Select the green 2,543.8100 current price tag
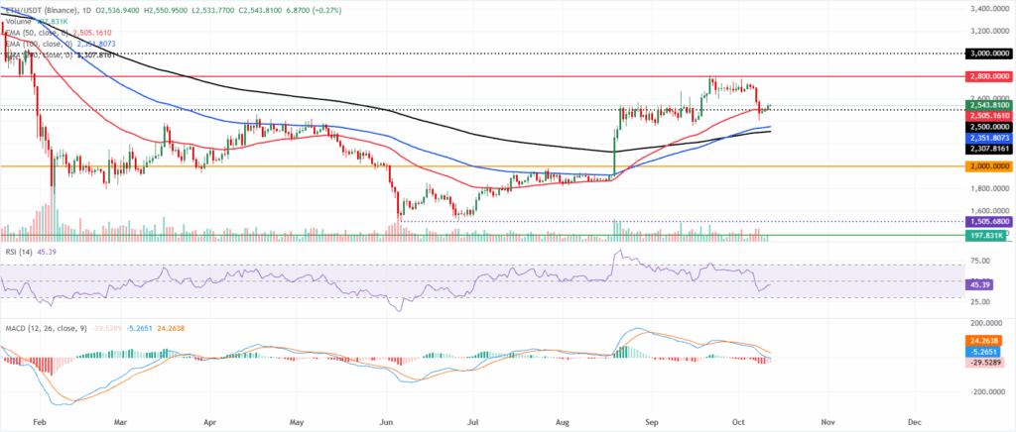The height and width of the screenshot is (432, 1016). pyautogui.click(x=987, y=105)
